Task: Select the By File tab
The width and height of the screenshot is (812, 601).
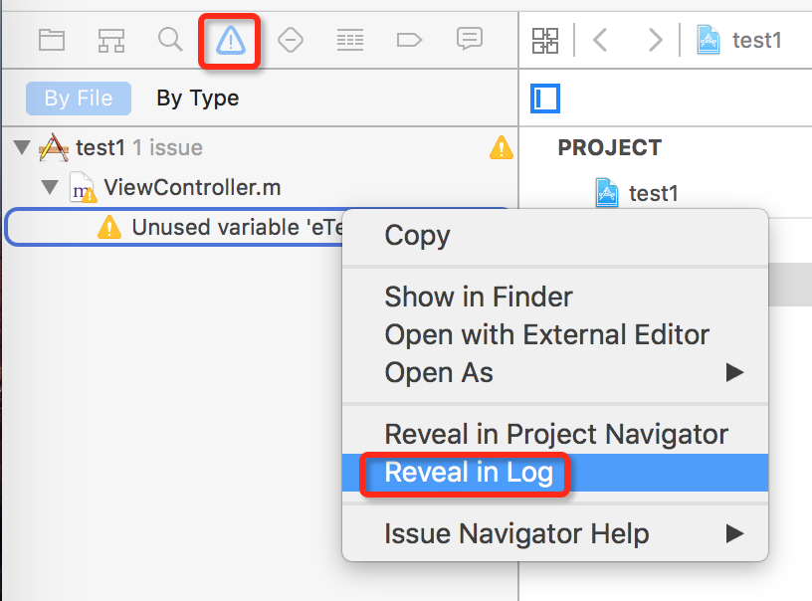Action: [77, 98]
